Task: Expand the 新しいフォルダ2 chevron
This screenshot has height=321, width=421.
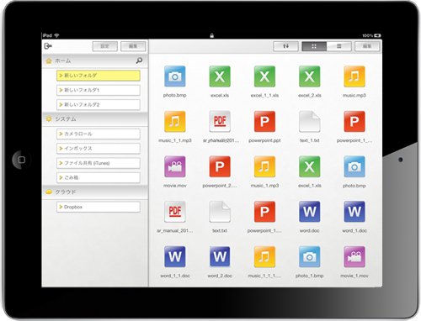Action: 61,104
